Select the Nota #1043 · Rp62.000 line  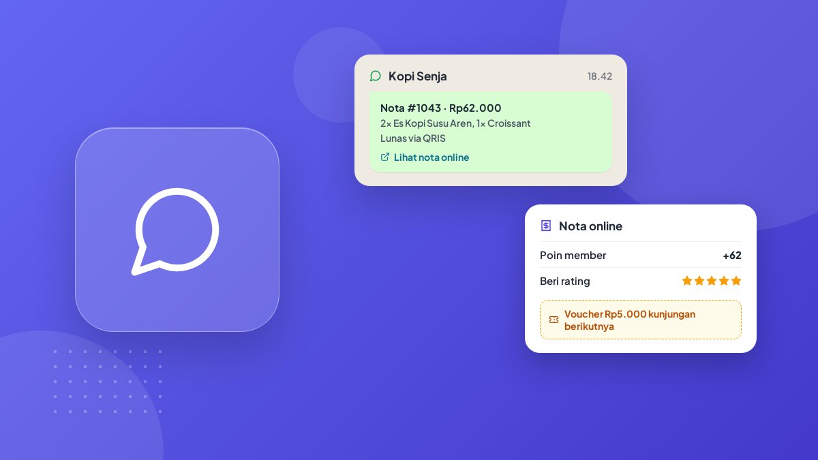click(441, 108)
